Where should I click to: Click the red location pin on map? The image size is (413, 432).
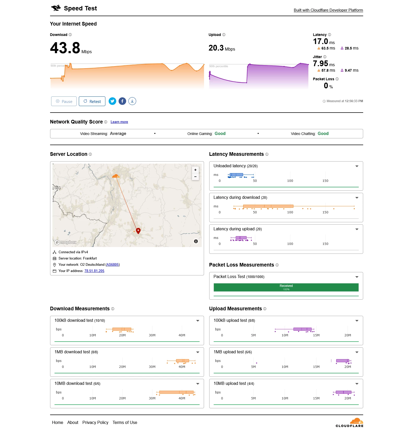click(138, 230)
